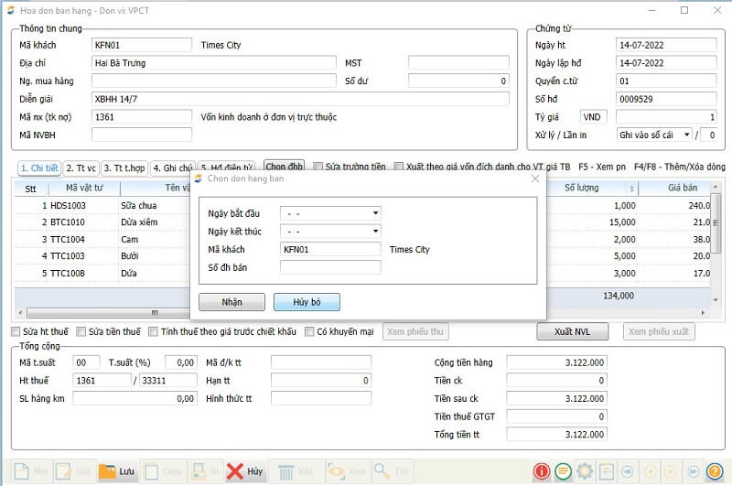
Task: Click the dialog Mã khách field KFN01
Action: (x=330, y=249)
